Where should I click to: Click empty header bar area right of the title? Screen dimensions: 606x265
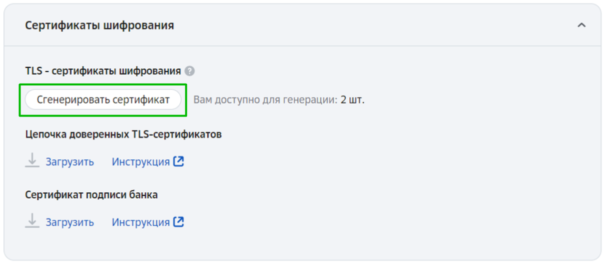coord(375,25)
